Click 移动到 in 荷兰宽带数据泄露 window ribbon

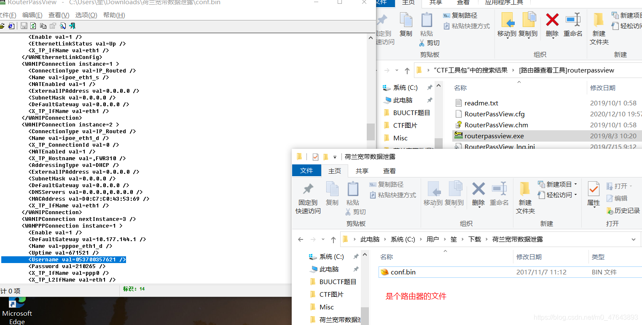coord(433,194)
